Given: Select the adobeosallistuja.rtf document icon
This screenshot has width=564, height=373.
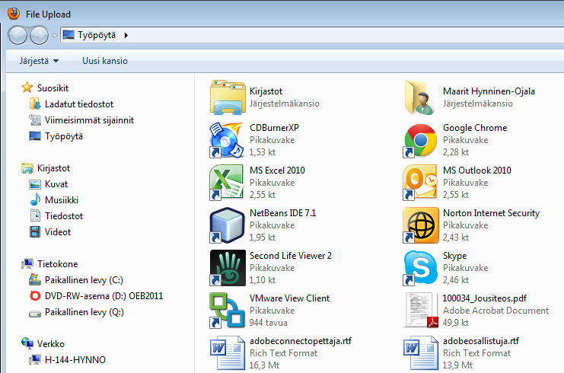Looking at the screenshot, I should click(x=420, y=353).
